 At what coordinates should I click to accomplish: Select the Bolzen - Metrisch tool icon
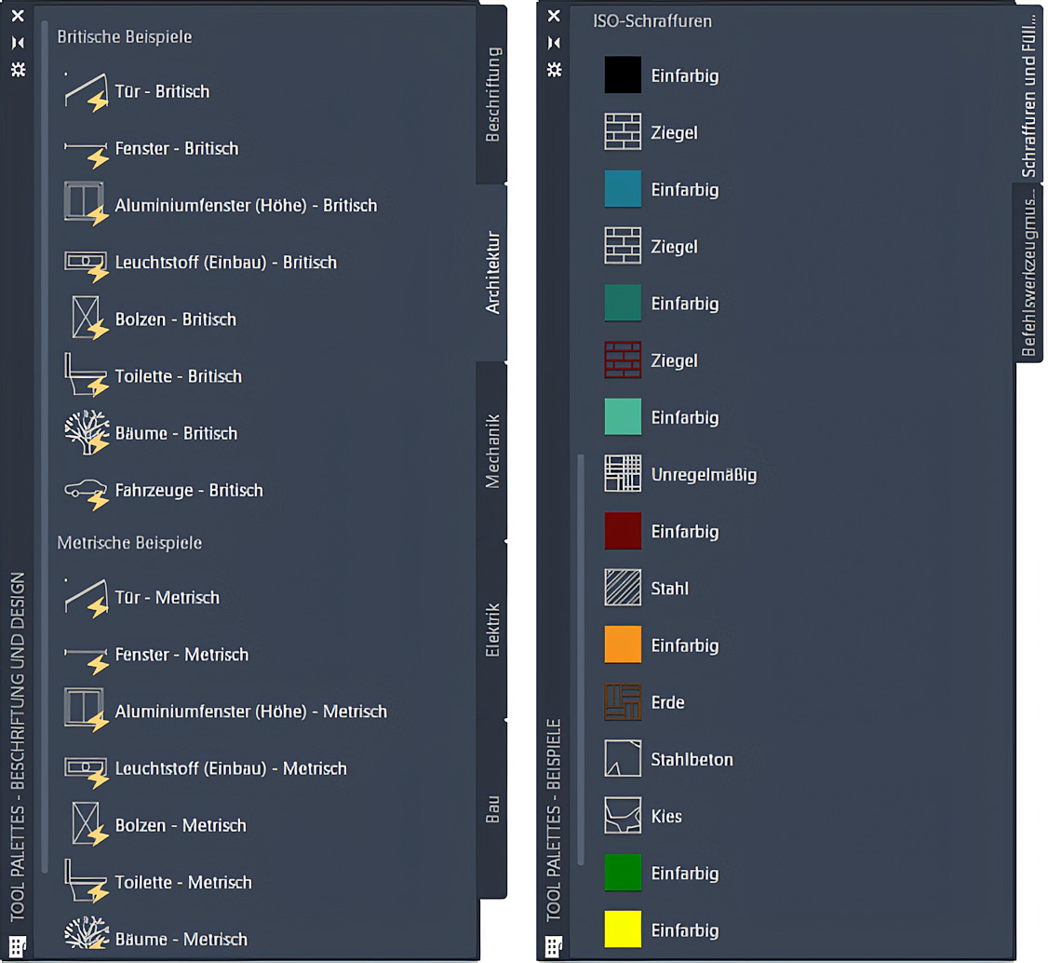[x=86, y=824]
